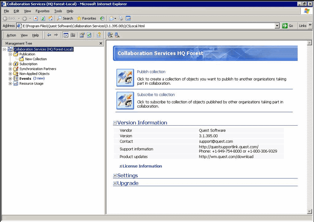This screenshot has width=314, height=222.
Task: Open the Action menu
Action: point(11,35)
